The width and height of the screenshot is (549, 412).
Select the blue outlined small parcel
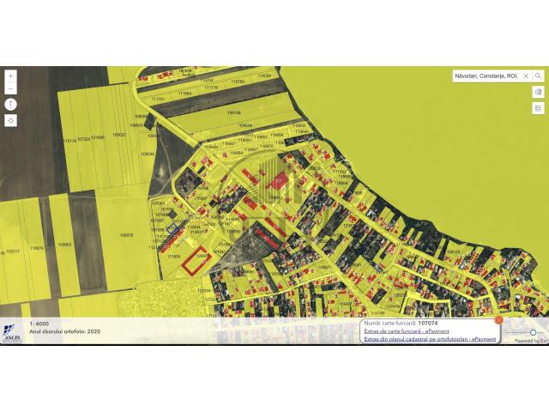[172, 229]
